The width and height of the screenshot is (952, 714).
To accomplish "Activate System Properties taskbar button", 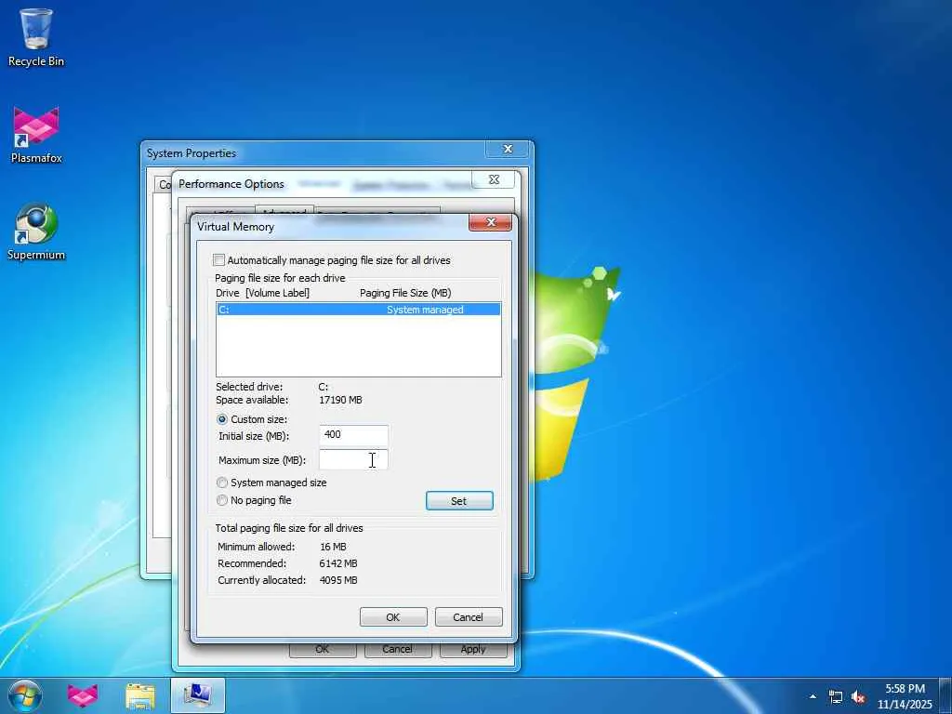I will (198, 695).
